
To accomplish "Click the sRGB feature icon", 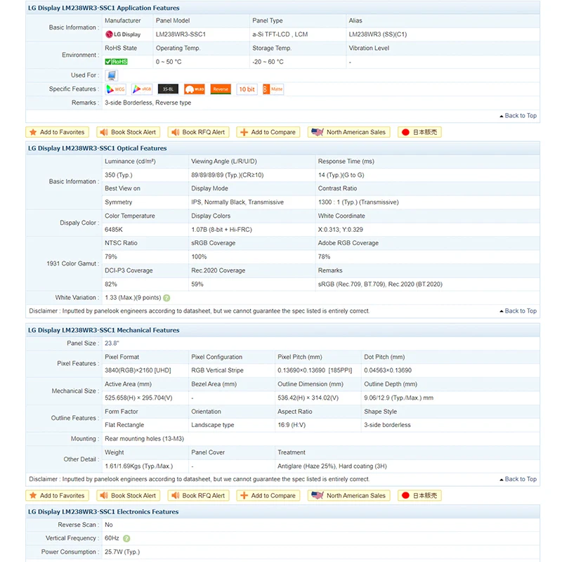I will 142,89.
